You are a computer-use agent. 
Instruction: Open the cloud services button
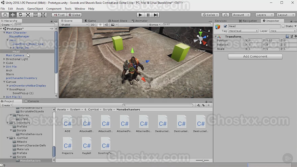pos(225,15)
